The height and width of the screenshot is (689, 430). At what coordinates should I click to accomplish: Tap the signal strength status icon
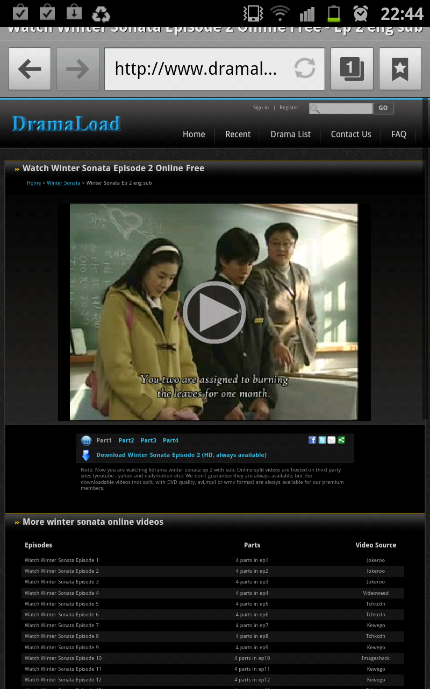point(307,13)
